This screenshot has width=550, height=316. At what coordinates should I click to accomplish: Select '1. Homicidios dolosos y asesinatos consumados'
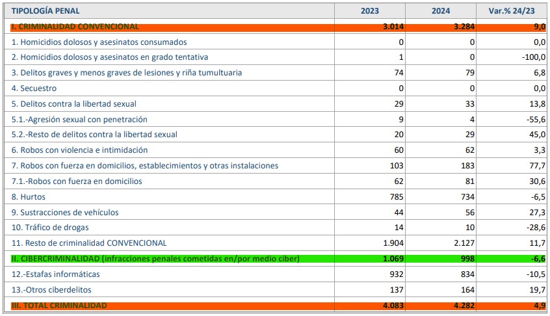[99, 42]
